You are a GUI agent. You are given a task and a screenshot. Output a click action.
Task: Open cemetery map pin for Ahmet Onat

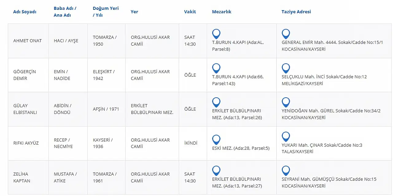216,34
